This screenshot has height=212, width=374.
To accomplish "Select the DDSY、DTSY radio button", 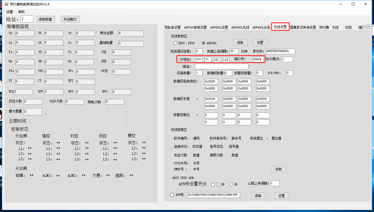I will click(x=175, y=43).
